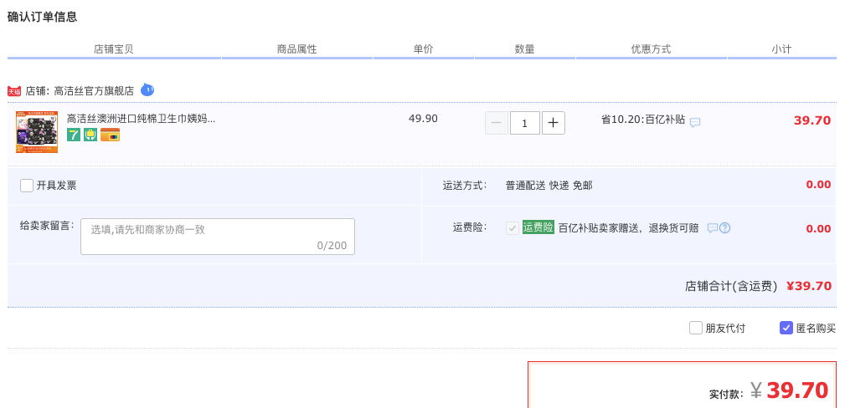Click the 店铺合计(含运费) ¥39.70 total
This screenshot has width=845, height=408.
pyautogui.click(x=758, y=286)
